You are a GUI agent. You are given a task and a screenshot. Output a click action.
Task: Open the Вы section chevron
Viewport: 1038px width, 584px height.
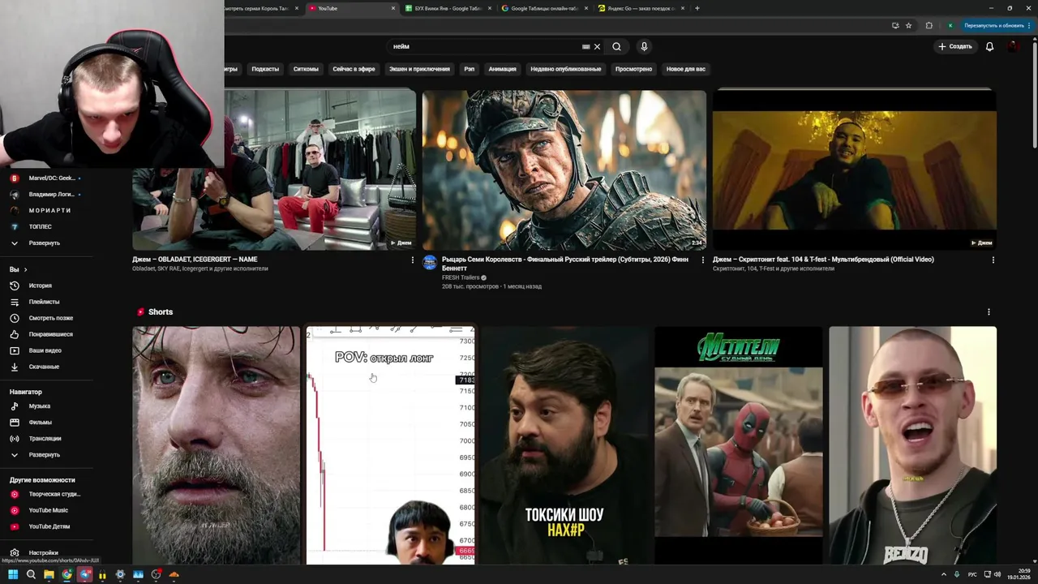tap(25, 269)
